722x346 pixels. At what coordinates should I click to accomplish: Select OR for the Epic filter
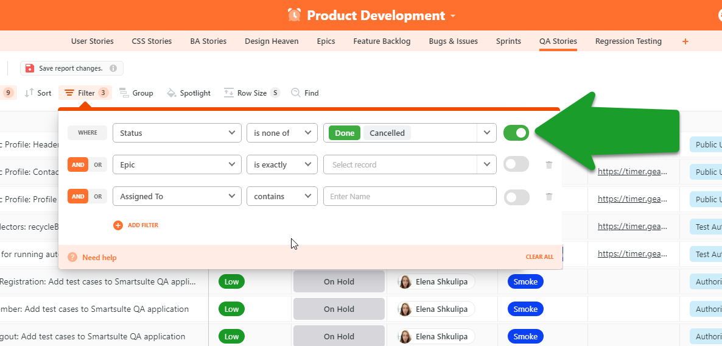[97, 164]
